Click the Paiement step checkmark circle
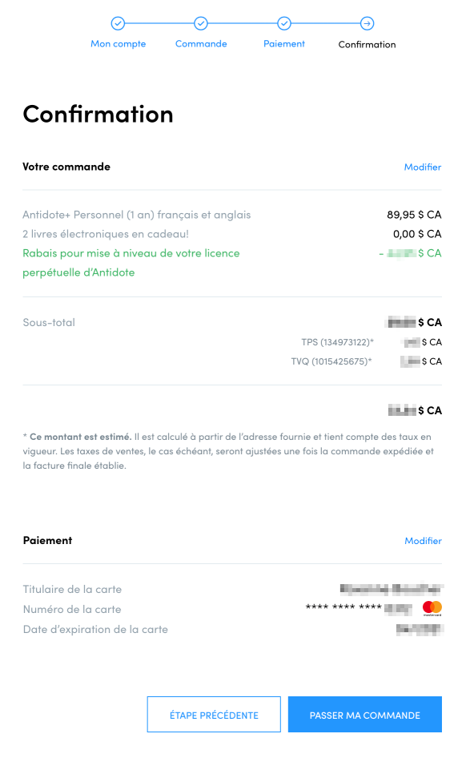The height and width of the screenshot is (758, 466). [284, 23]
